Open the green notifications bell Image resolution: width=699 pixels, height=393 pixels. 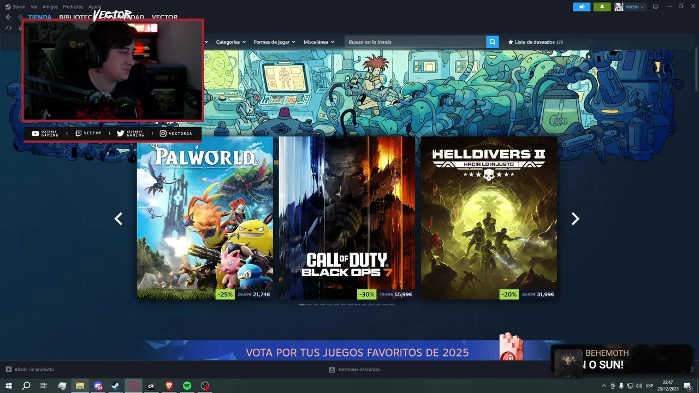pyautogui.click(x=602, y=7)
